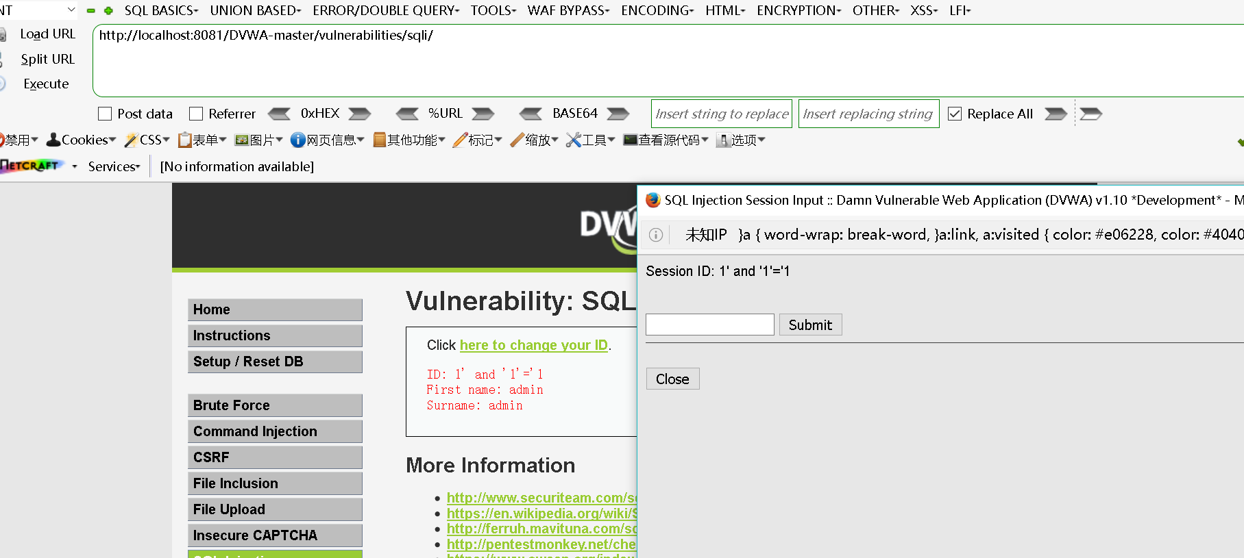Follow the 'here to change your ID' link

[x=533, y=345]
